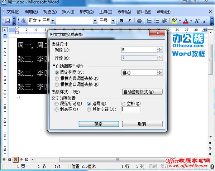Open the 帮助(H) menu
215x171 pixels.
163,12
